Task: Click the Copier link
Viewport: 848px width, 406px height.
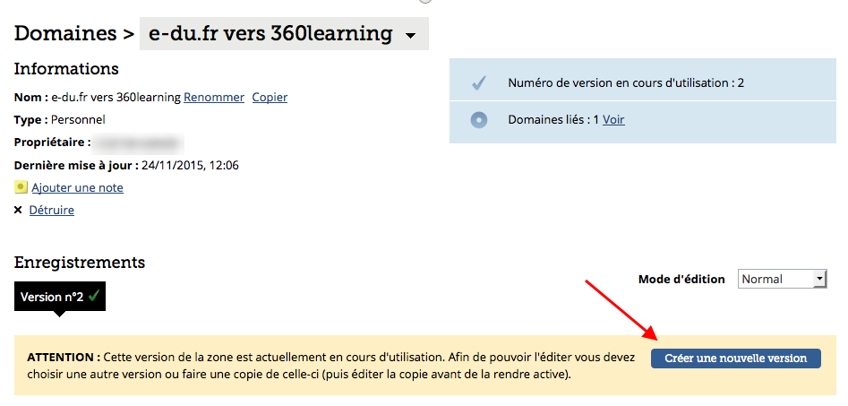Action: 270,97
